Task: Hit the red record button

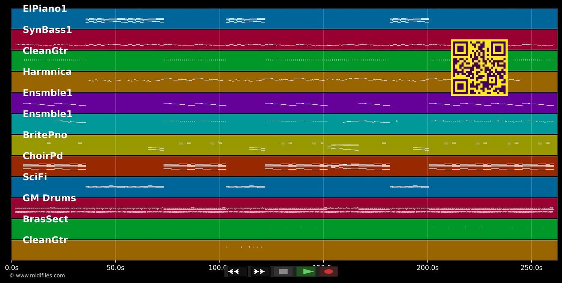Action: coord(328,271)
